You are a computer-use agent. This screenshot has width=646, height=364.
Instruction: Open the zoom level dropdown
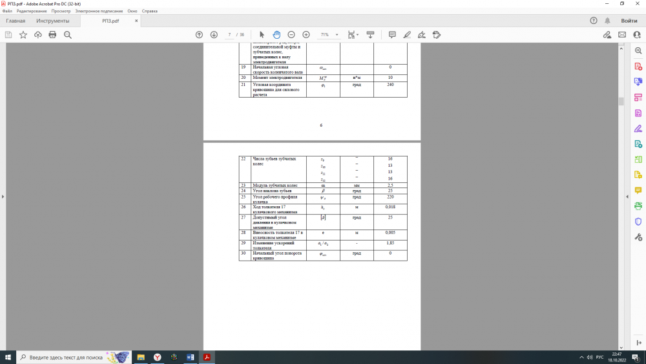[x=337, y=35]
